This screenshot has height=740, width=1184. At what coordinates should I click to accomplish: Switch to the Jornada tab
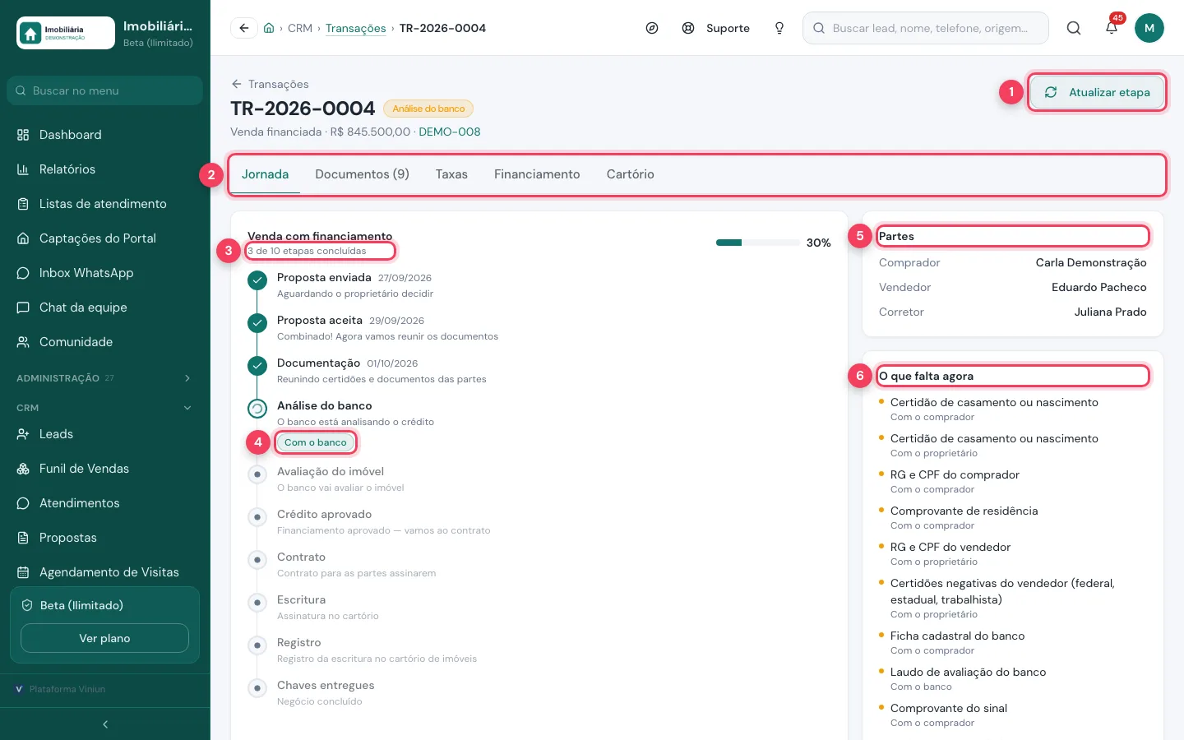pyautogui.click(x=265, y=174)
